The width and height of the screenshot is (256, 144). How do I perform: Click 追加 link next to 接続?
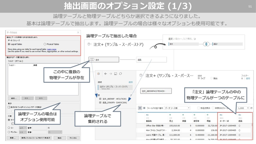point(130,82)
